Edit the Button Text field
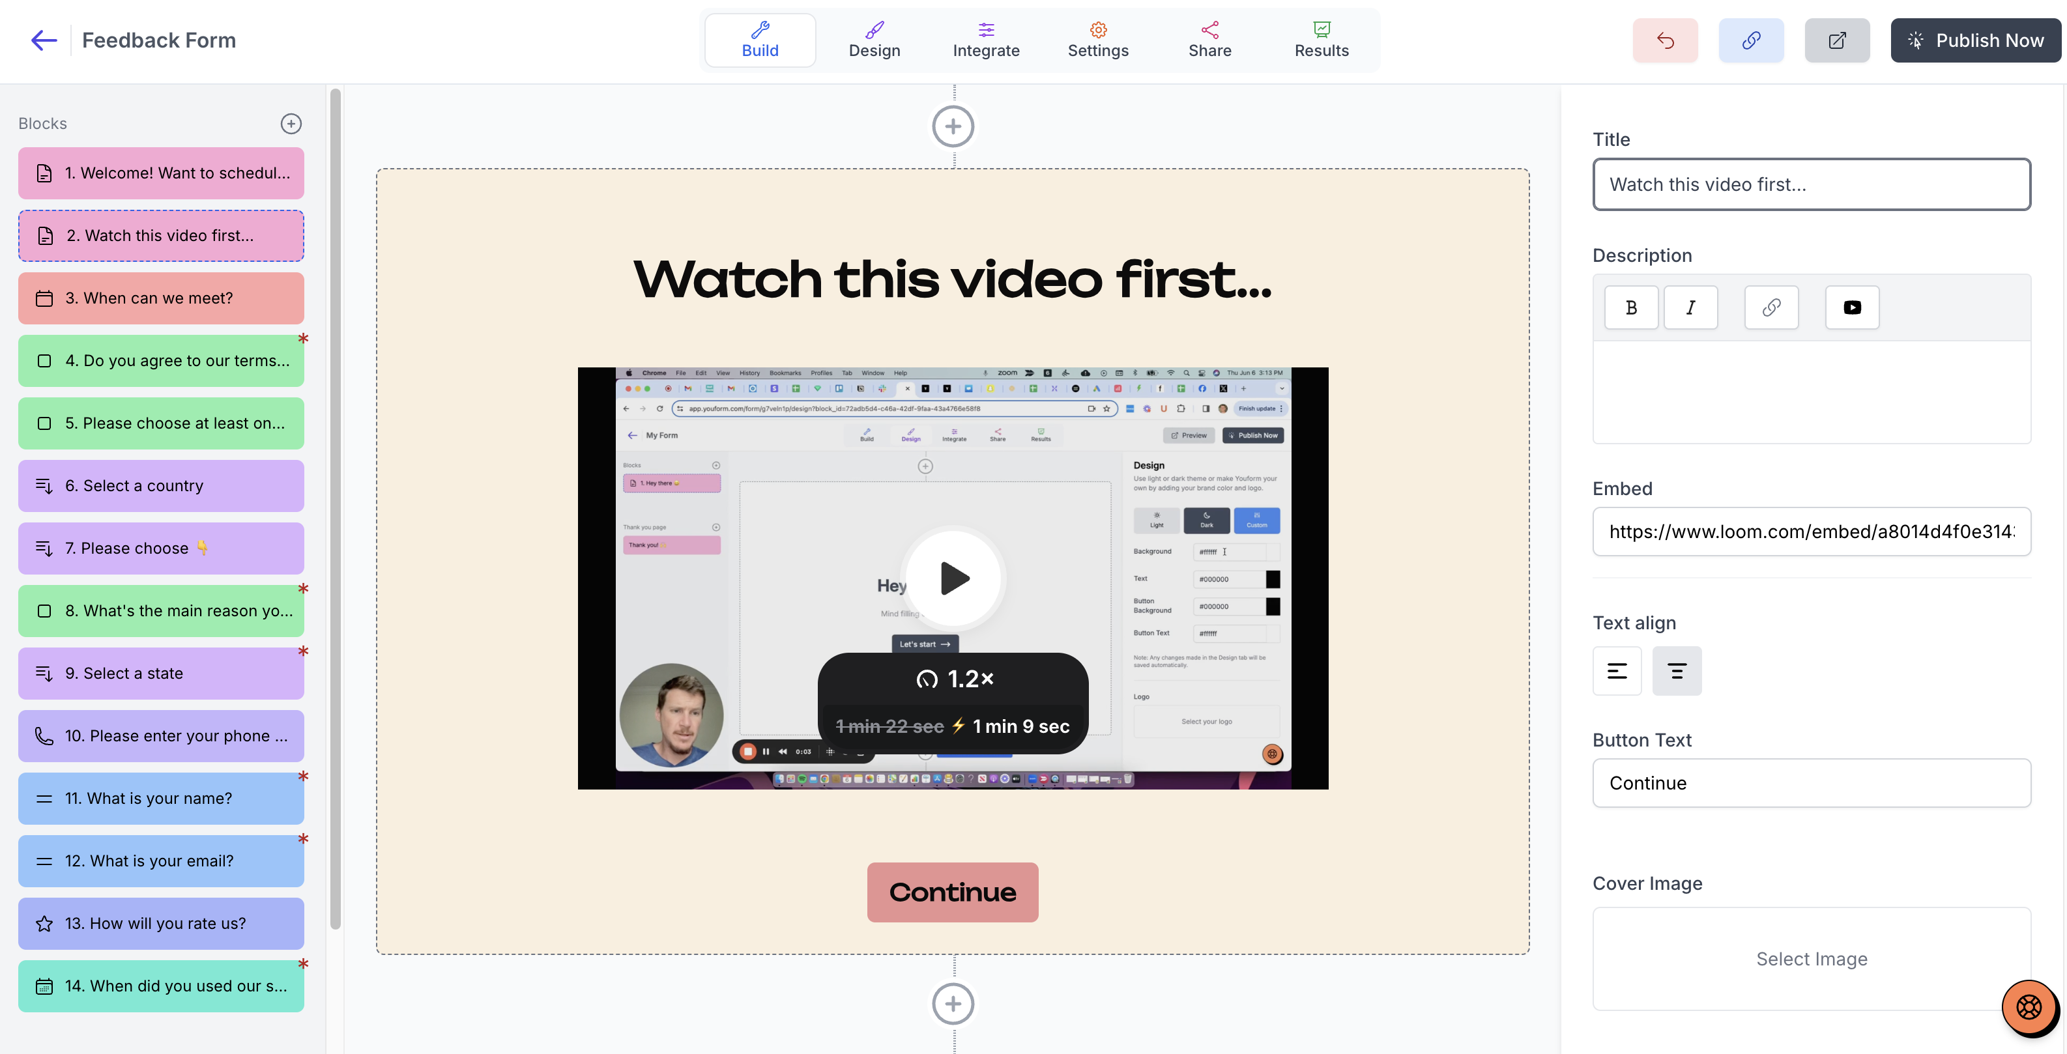This screenshot has height=1054, width=2067. (1811, 783)
